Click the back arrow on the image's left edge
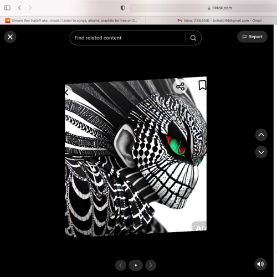277x277 pixels. click(x=67, y=93)
